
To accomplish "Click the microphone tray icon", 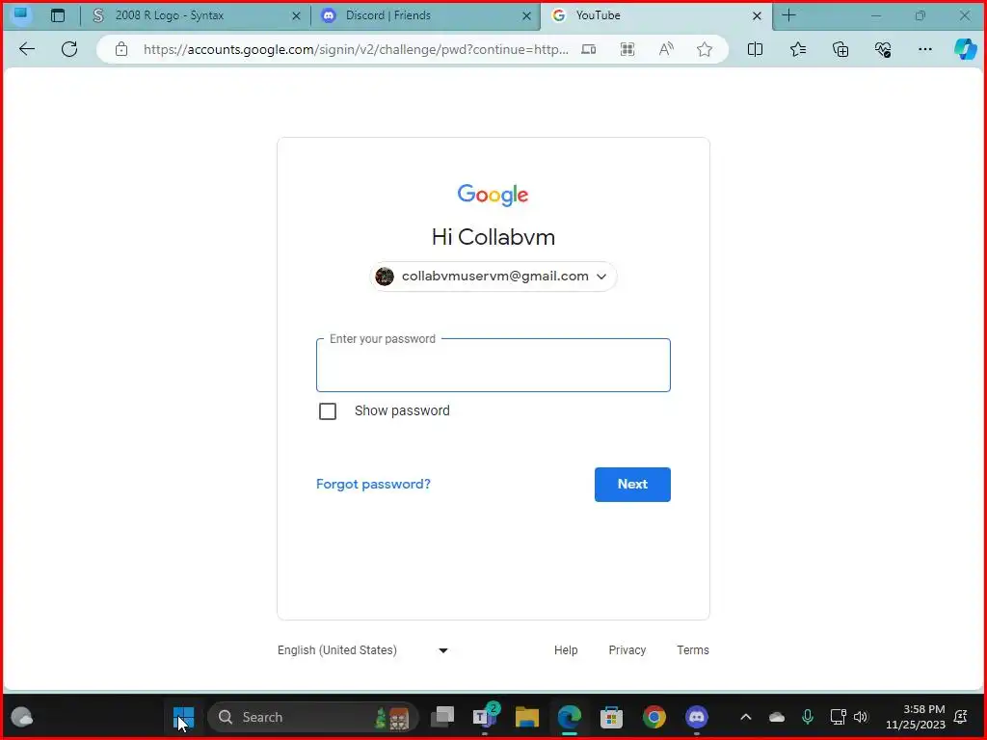I will click(808, 717).
